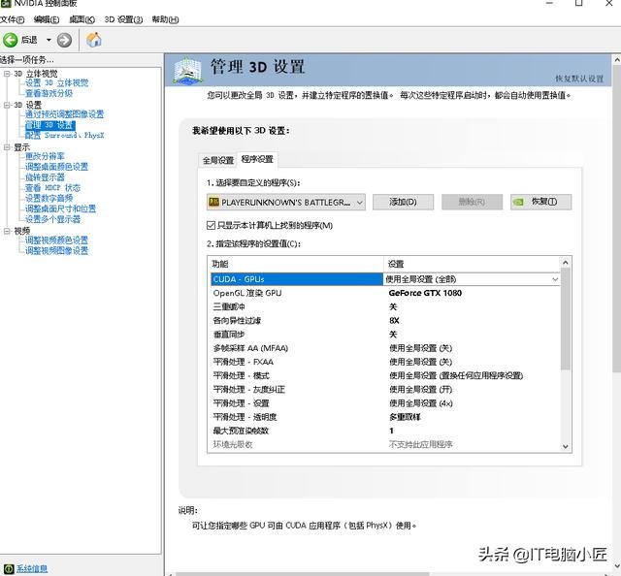Click the NVIDIA icon on 恢复 button
Viewport: 621px width, 576px height.
click(x=518, y=202)
